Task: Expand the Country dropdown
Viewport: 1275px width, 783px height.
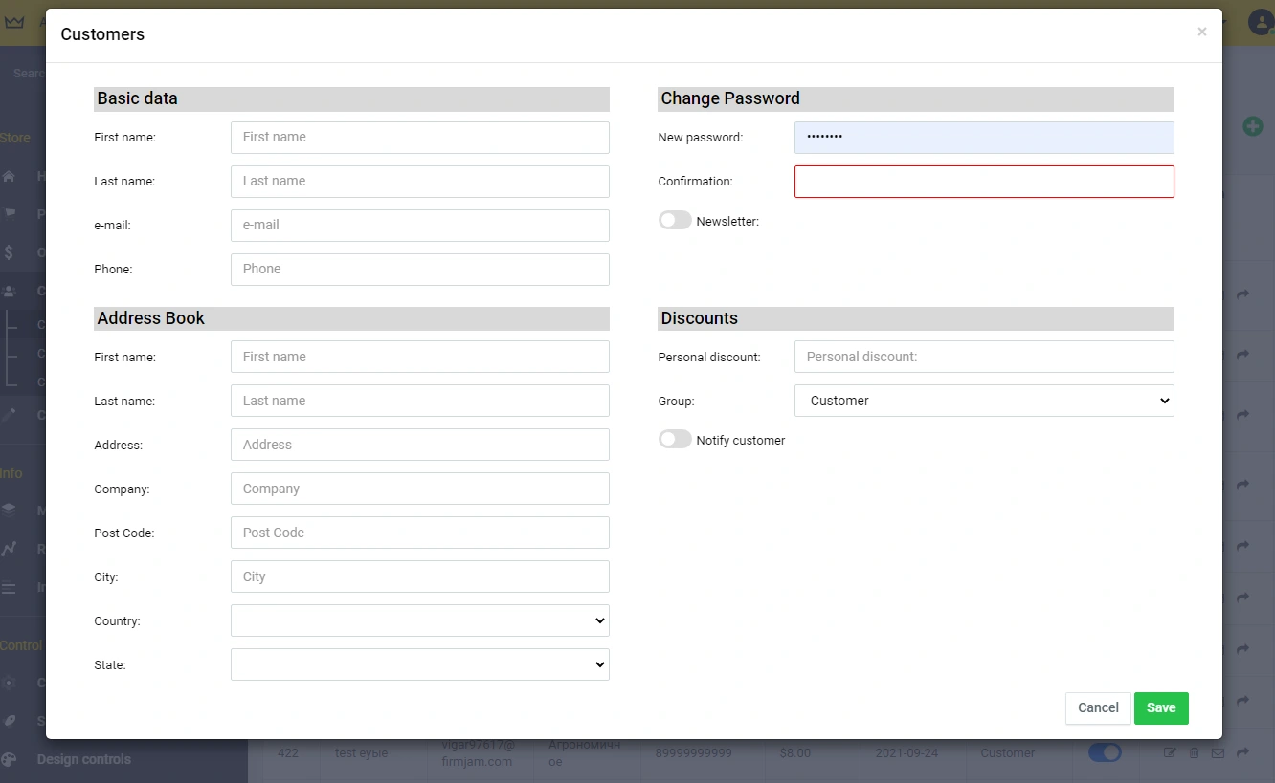Action: [419, 620]
